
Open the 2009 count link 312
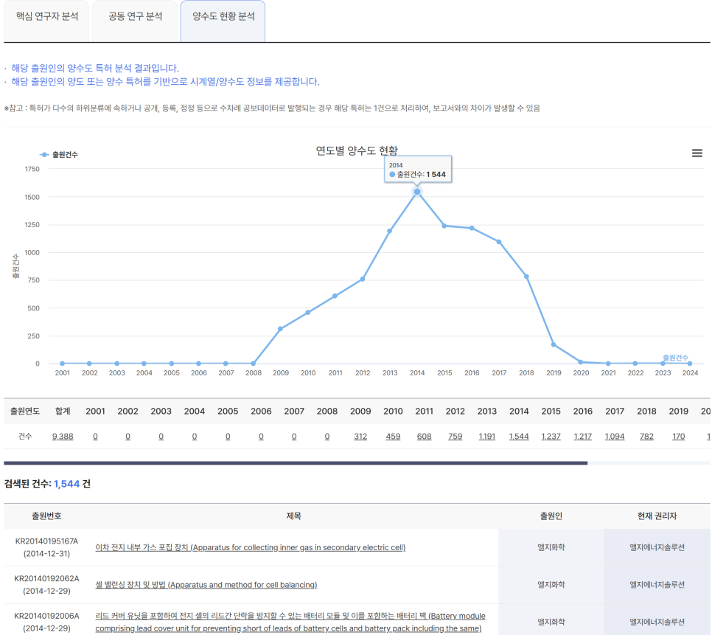(x=360, y=437)
